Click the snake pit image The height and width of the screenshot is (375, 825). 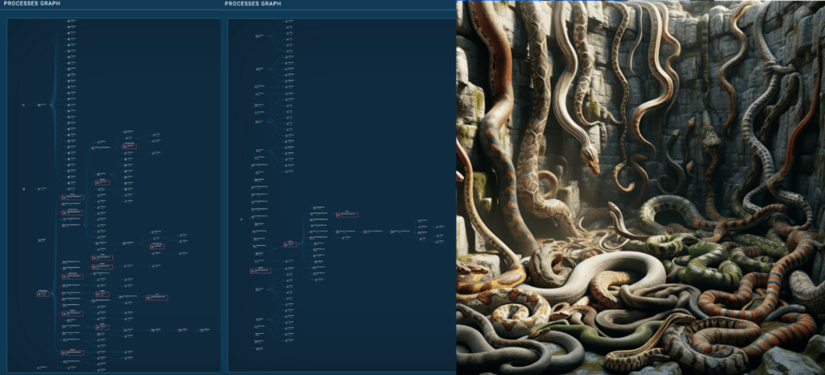coord(641,187)
